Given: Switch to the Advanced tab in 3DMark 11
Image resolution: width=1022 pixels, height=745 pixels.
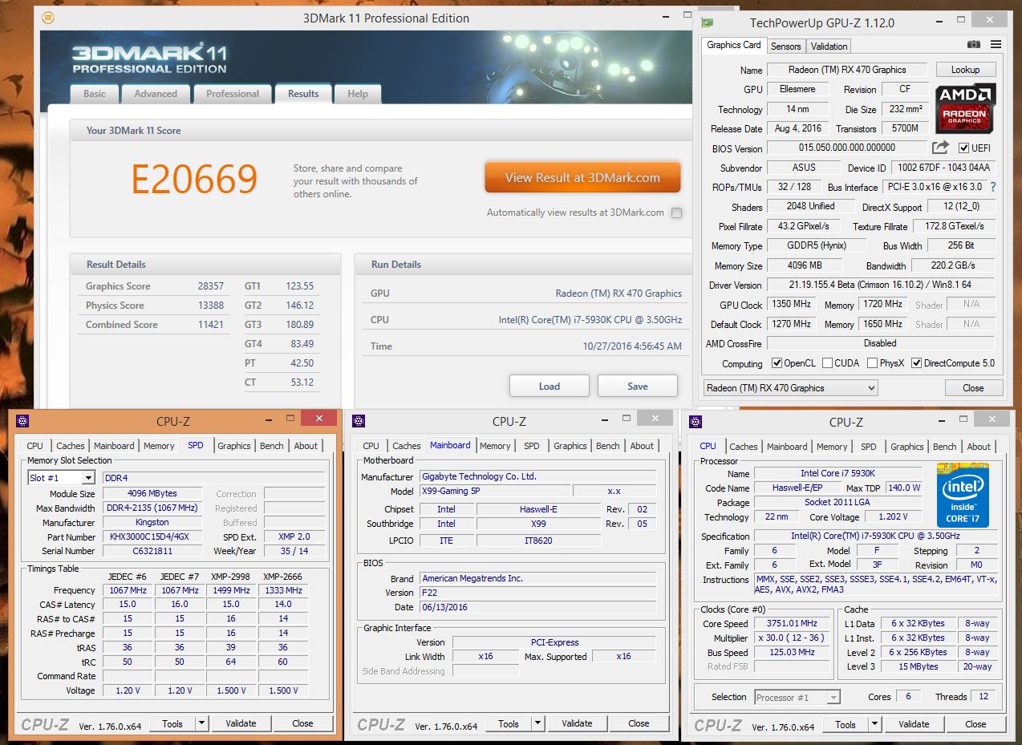Looking at the screenshot, I should click(156, 94).
